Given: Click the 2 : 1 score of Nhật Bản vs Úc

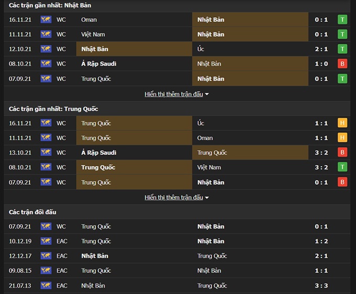Looking at the screenshot, I should (x=321, y=49).
